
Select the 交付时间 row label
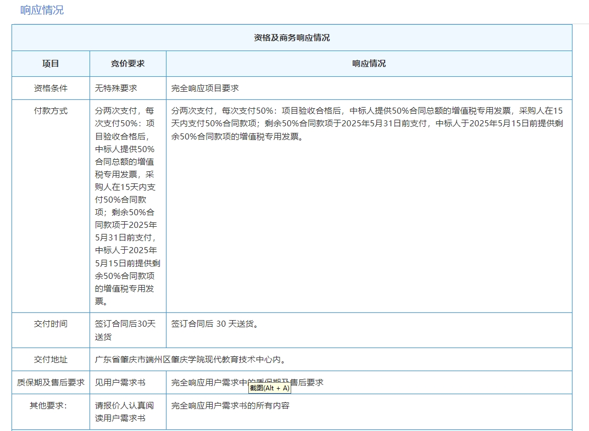[51, 324]
